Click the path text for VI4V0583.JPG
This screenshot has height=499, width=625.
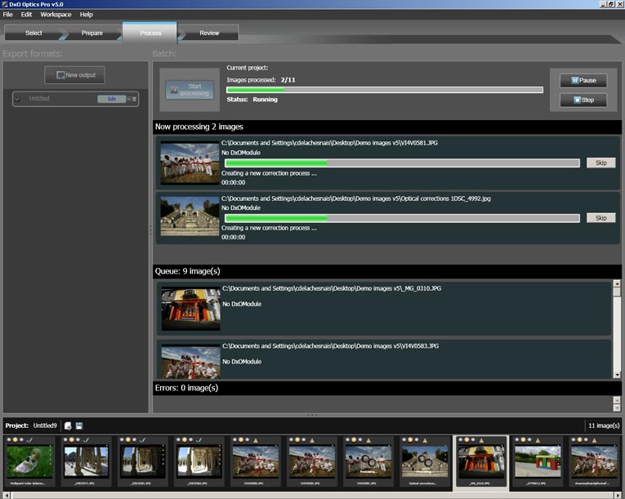coord(330,346)
